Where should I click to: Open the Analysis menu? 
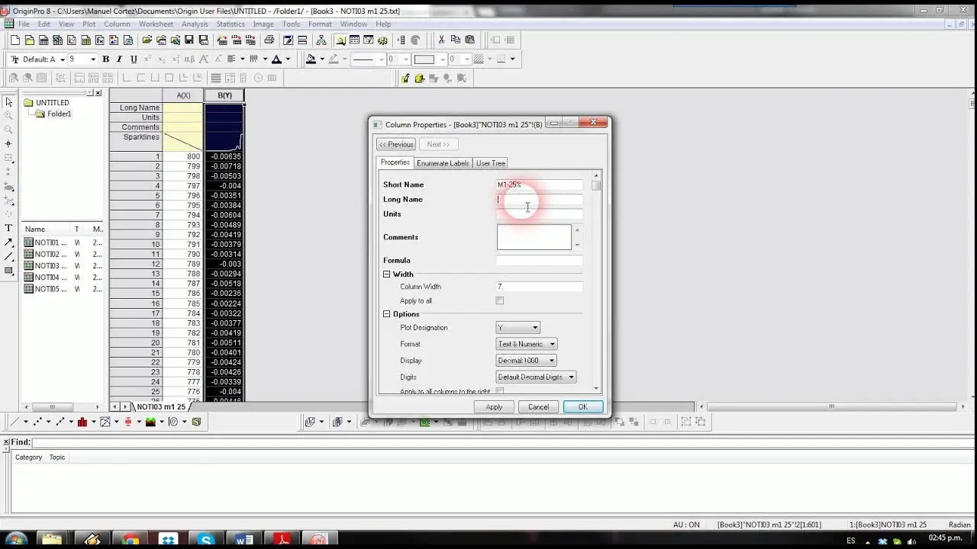tap(195, 24)
